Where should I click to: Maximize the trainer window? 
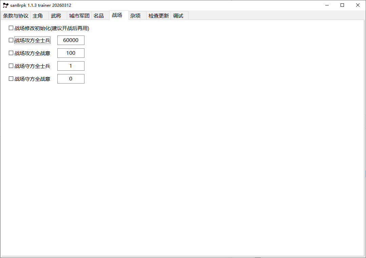point(342,5)
